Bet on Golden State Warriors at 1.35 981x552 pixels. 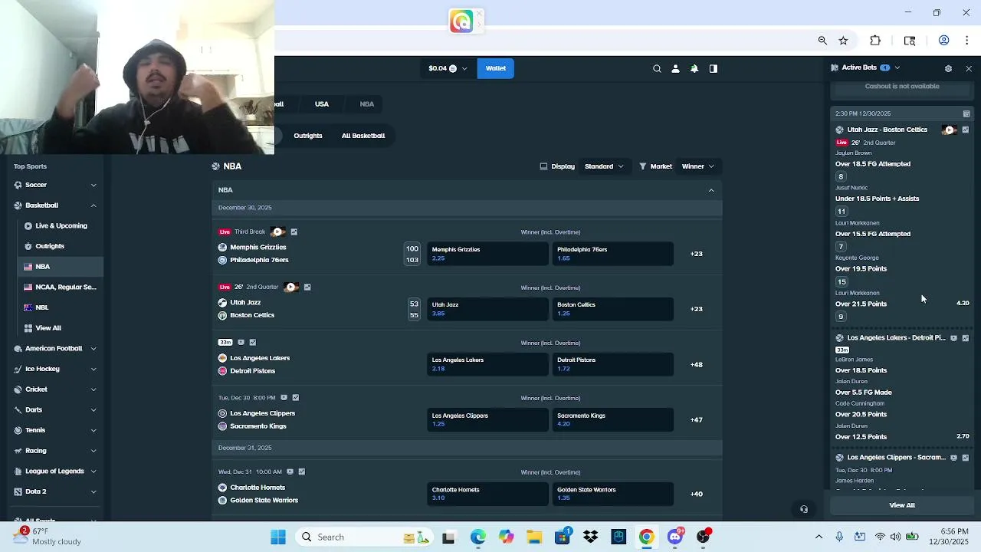(613, 494)
